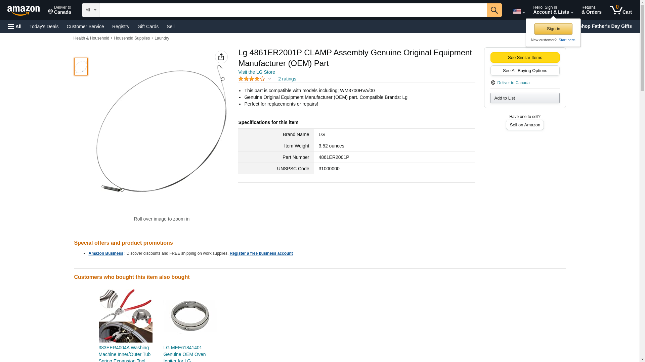
Task: Click the star rating icons
Action: click(252, 79)
